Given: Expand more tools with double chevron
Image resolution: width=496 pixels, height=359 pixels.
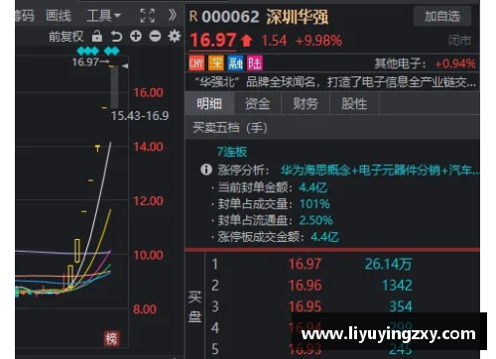Looking at the screenshot, I should pos(173,15).
